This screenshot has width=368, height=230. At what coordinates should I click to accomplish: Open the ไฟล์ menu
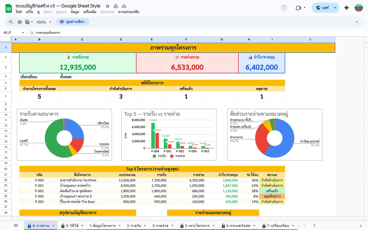(18, 12)
